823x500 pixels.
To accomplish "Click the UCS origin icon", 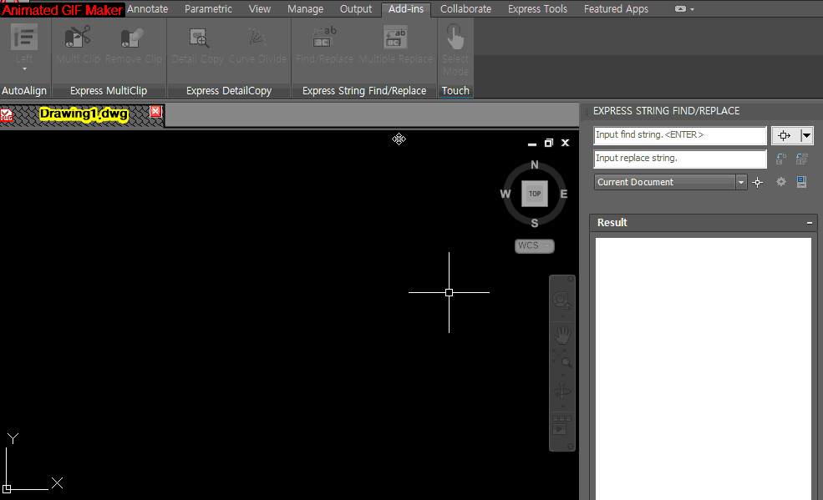I will [x=7, y=489].
